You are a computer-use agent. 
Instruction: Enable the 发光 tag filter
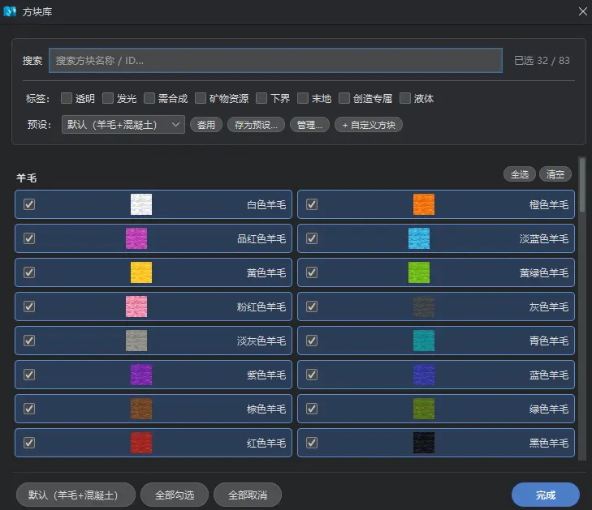[108, 98]
